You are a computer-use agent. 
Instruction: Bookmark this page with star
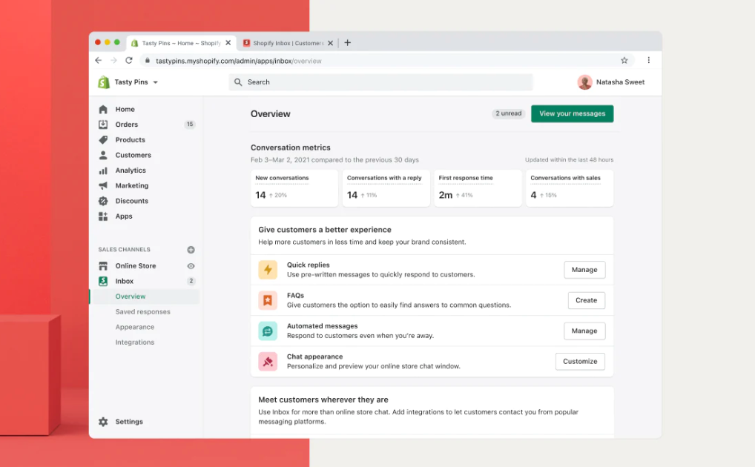pyautogui.click(x=624, y=61)
